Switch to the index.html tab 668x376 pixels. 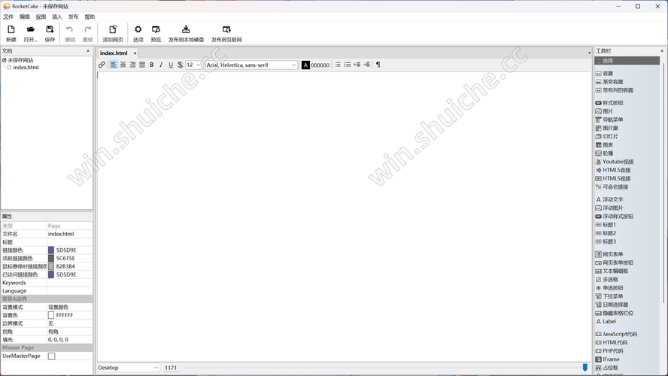(114, 53)
